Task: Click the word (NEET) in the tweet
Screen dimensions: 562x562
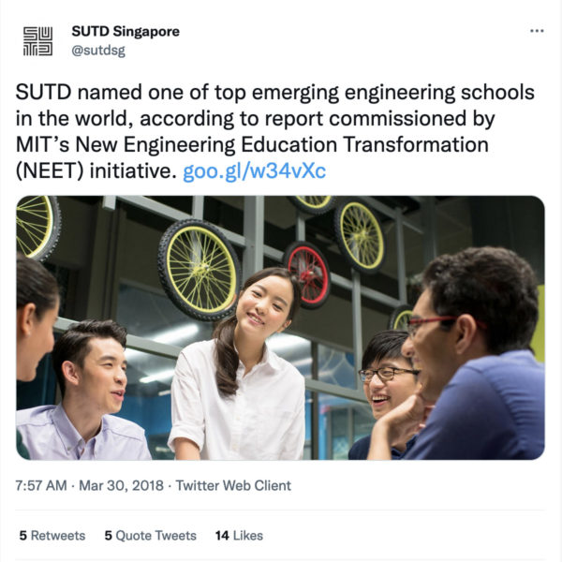Action: (x=50, y=171)
